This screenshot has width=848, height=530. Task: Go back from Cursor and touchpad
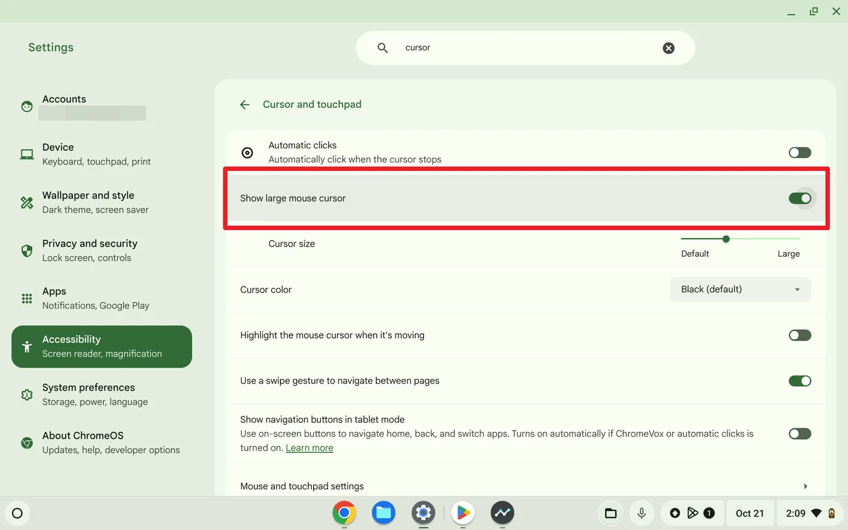coord(245,105)
